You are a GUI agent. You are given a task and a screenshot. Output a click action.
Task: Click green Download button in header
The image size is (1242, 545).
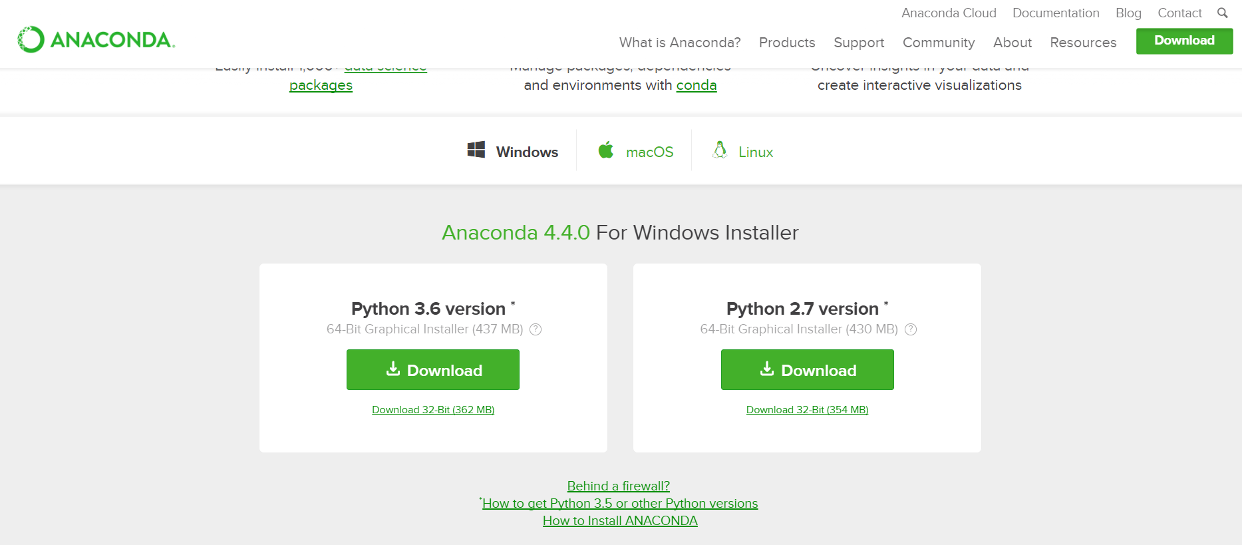[1184, 41]
